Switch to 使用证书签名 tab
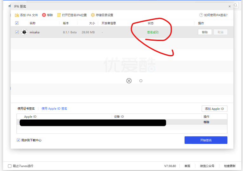 coord(26,108)
